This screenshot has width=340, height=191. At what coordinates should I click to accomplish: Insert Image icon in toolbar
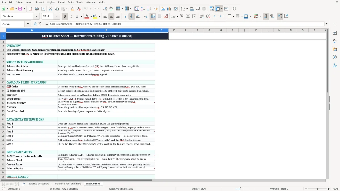[163, 9]
